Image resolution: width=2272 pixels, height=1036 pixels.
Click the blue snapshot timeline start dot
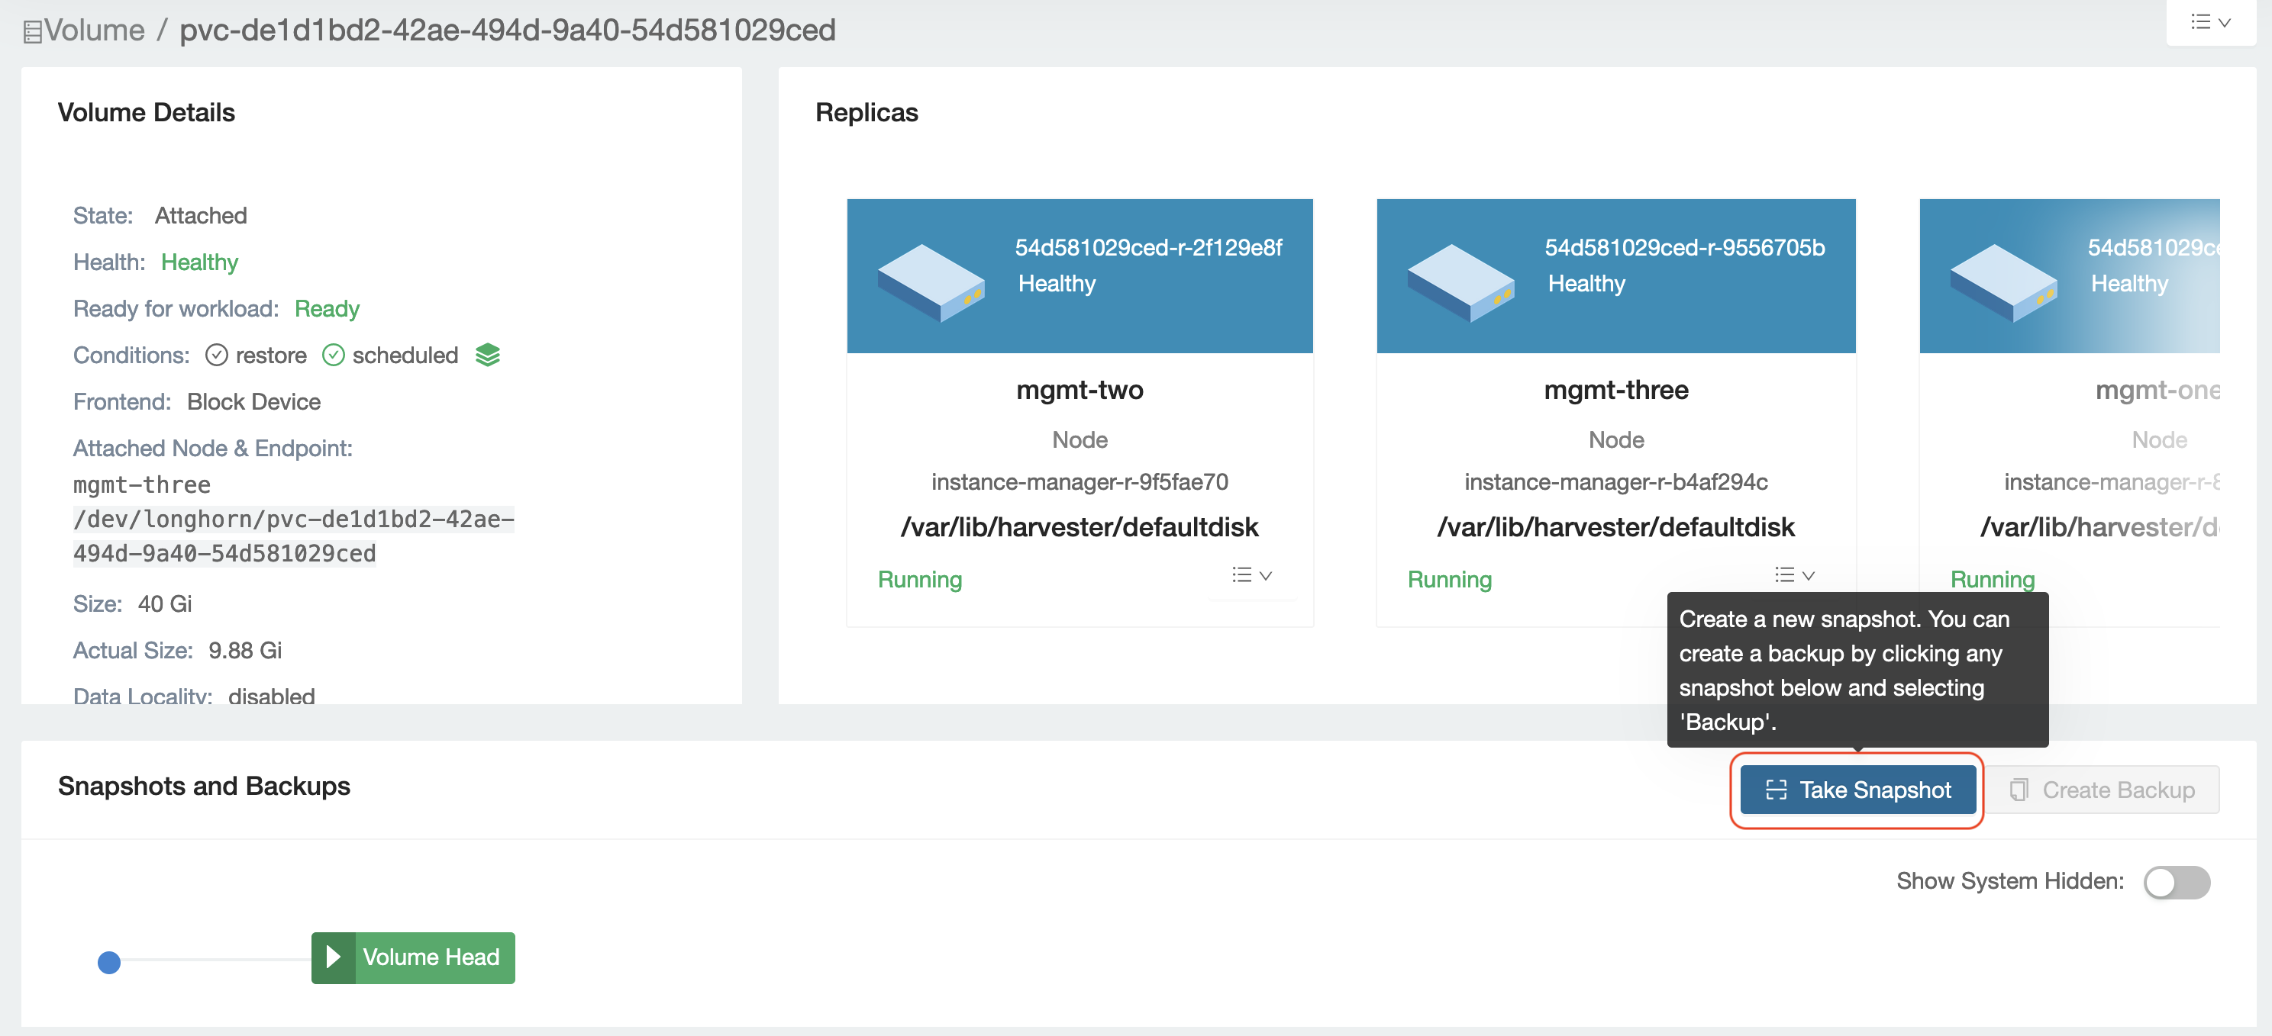(109, 962)
